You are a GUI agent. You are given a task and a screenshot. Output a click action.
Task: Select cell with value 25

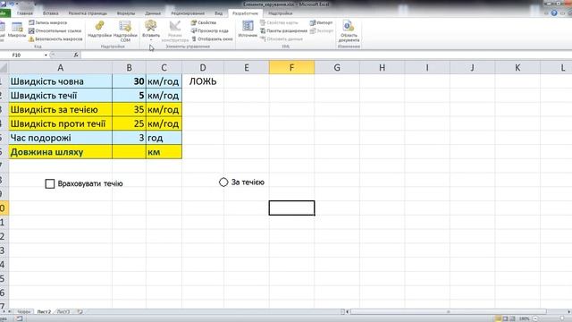pyautogui.click(x=129, y=123)
